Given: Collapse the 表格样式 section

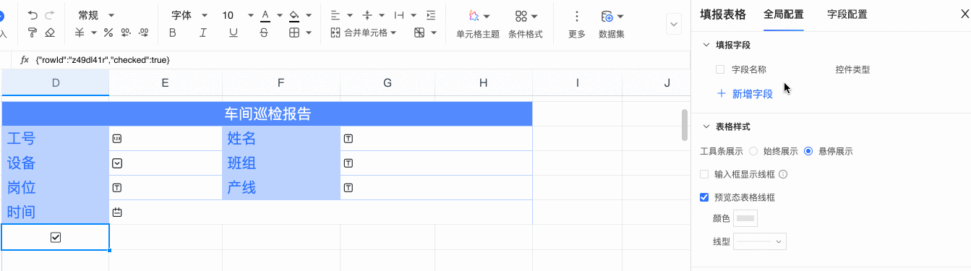Looking at the screenshot, I should coord(706,126).
